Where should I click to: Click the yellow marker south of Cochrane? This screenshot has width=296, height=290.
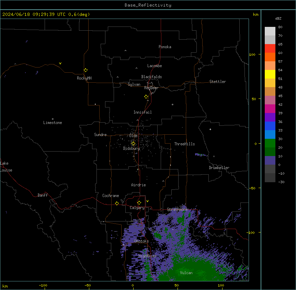(x=117, y=203)
